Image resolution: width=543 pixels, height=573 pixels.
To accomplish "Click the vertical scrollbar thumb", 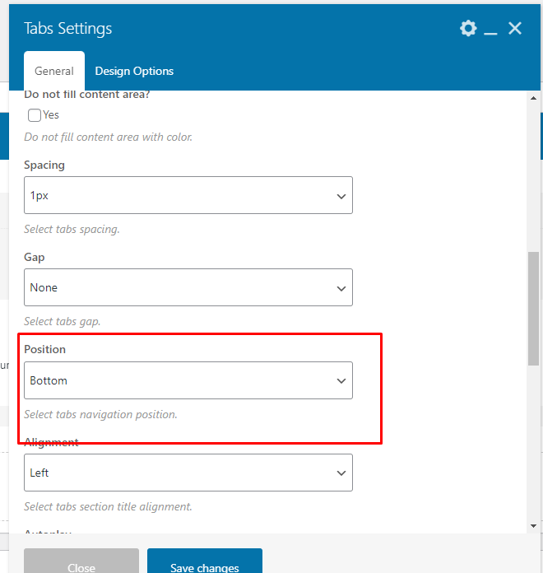I will [533, 309].
